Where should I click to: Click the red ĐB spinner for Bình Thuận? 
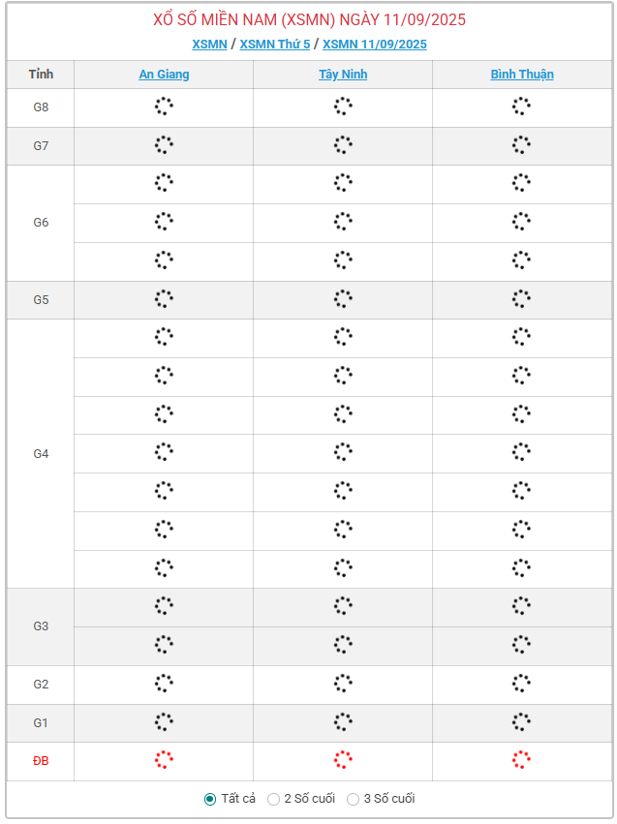point(522,760)
